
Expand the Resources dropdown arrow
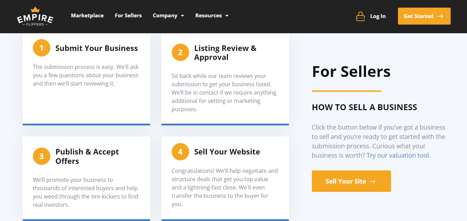[227, 16]
